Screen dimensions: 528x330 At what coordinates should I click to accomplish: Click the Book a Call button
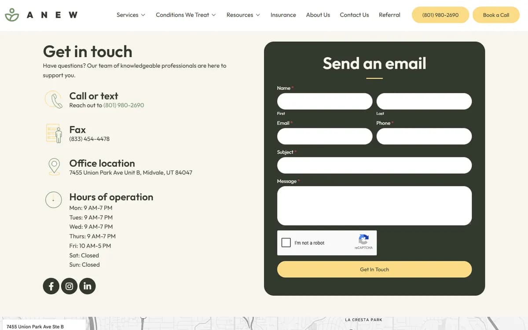click(496, 15)
